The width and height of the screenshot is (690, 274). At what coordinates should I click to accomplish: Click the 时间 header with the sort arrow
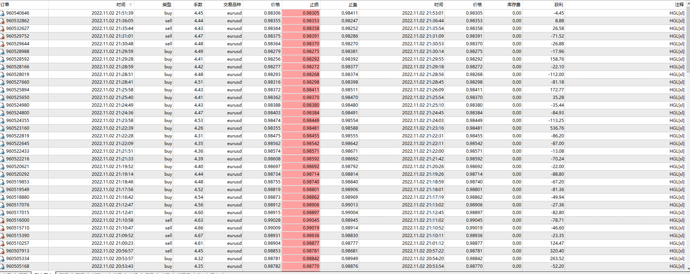(92, 5)
